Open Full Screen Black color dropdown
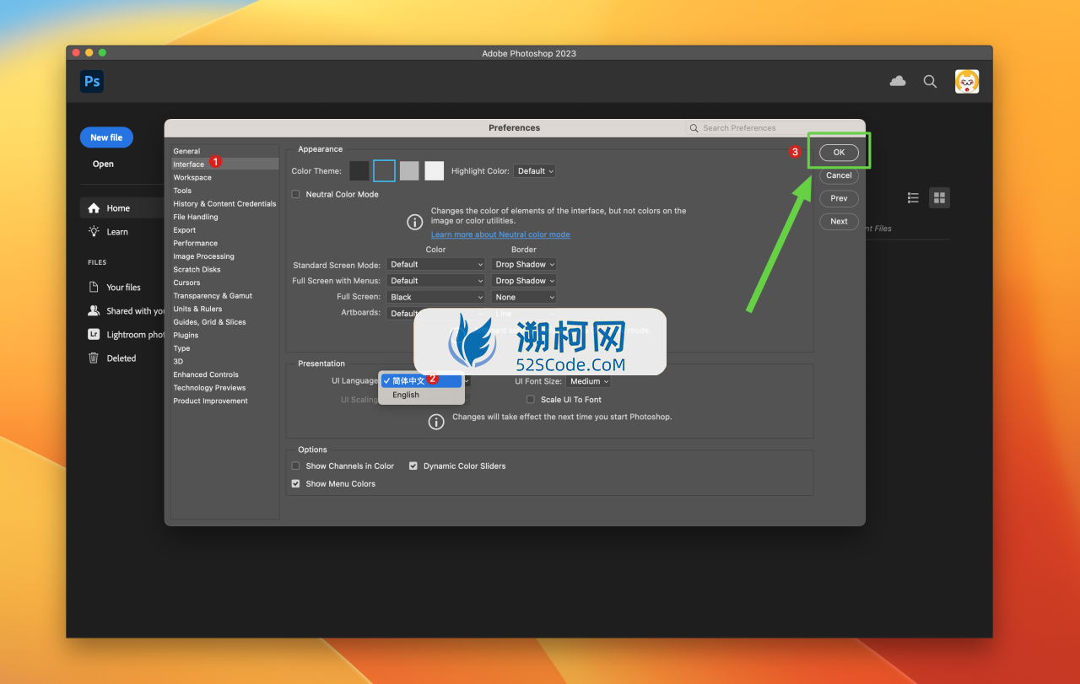Image resolution: width=1080 pixels, height=684 pixels. 436,297
